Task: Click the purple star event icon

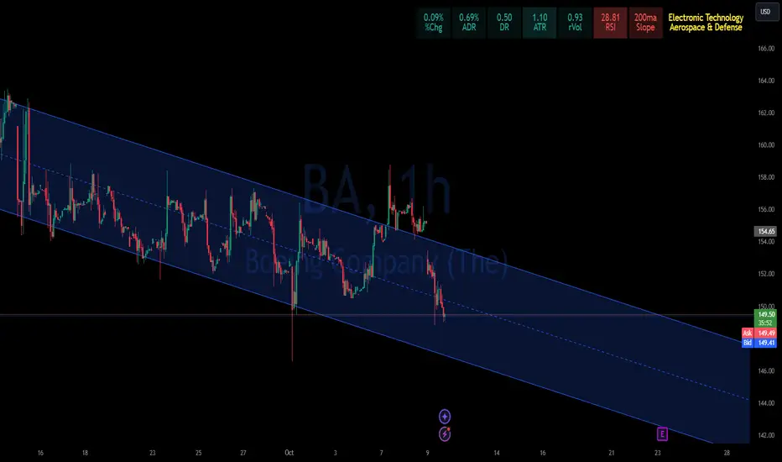Action: tap(445, 416)
